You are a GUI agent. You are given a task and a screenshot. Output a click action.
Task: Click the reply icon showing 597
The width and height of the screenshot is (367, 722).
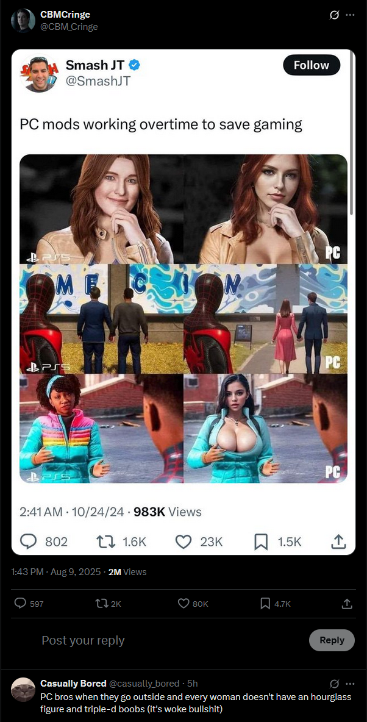20,603
